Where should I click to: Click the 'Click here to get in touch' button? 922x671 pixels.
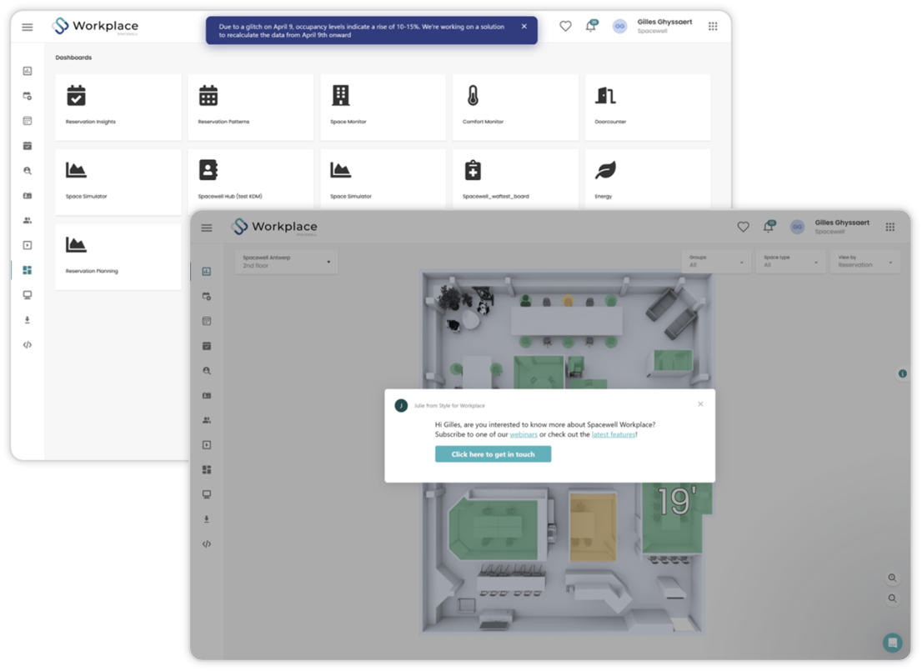(x=493, y=454)
